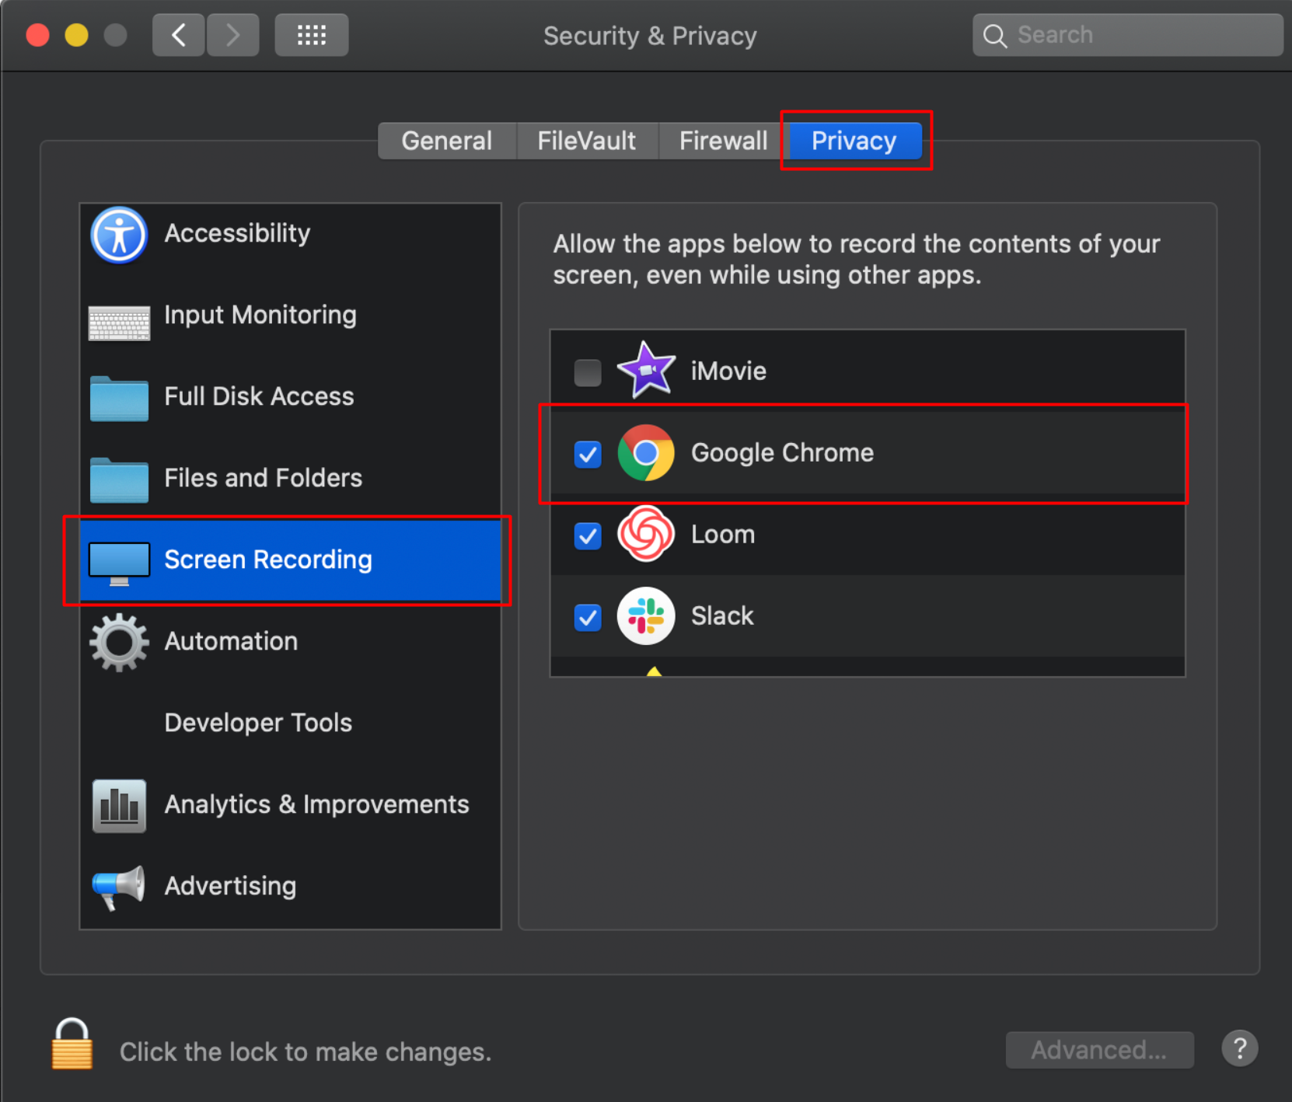Click the Loom app name
This screenshot has width=1292, height=1102.
tap(723, 535)
